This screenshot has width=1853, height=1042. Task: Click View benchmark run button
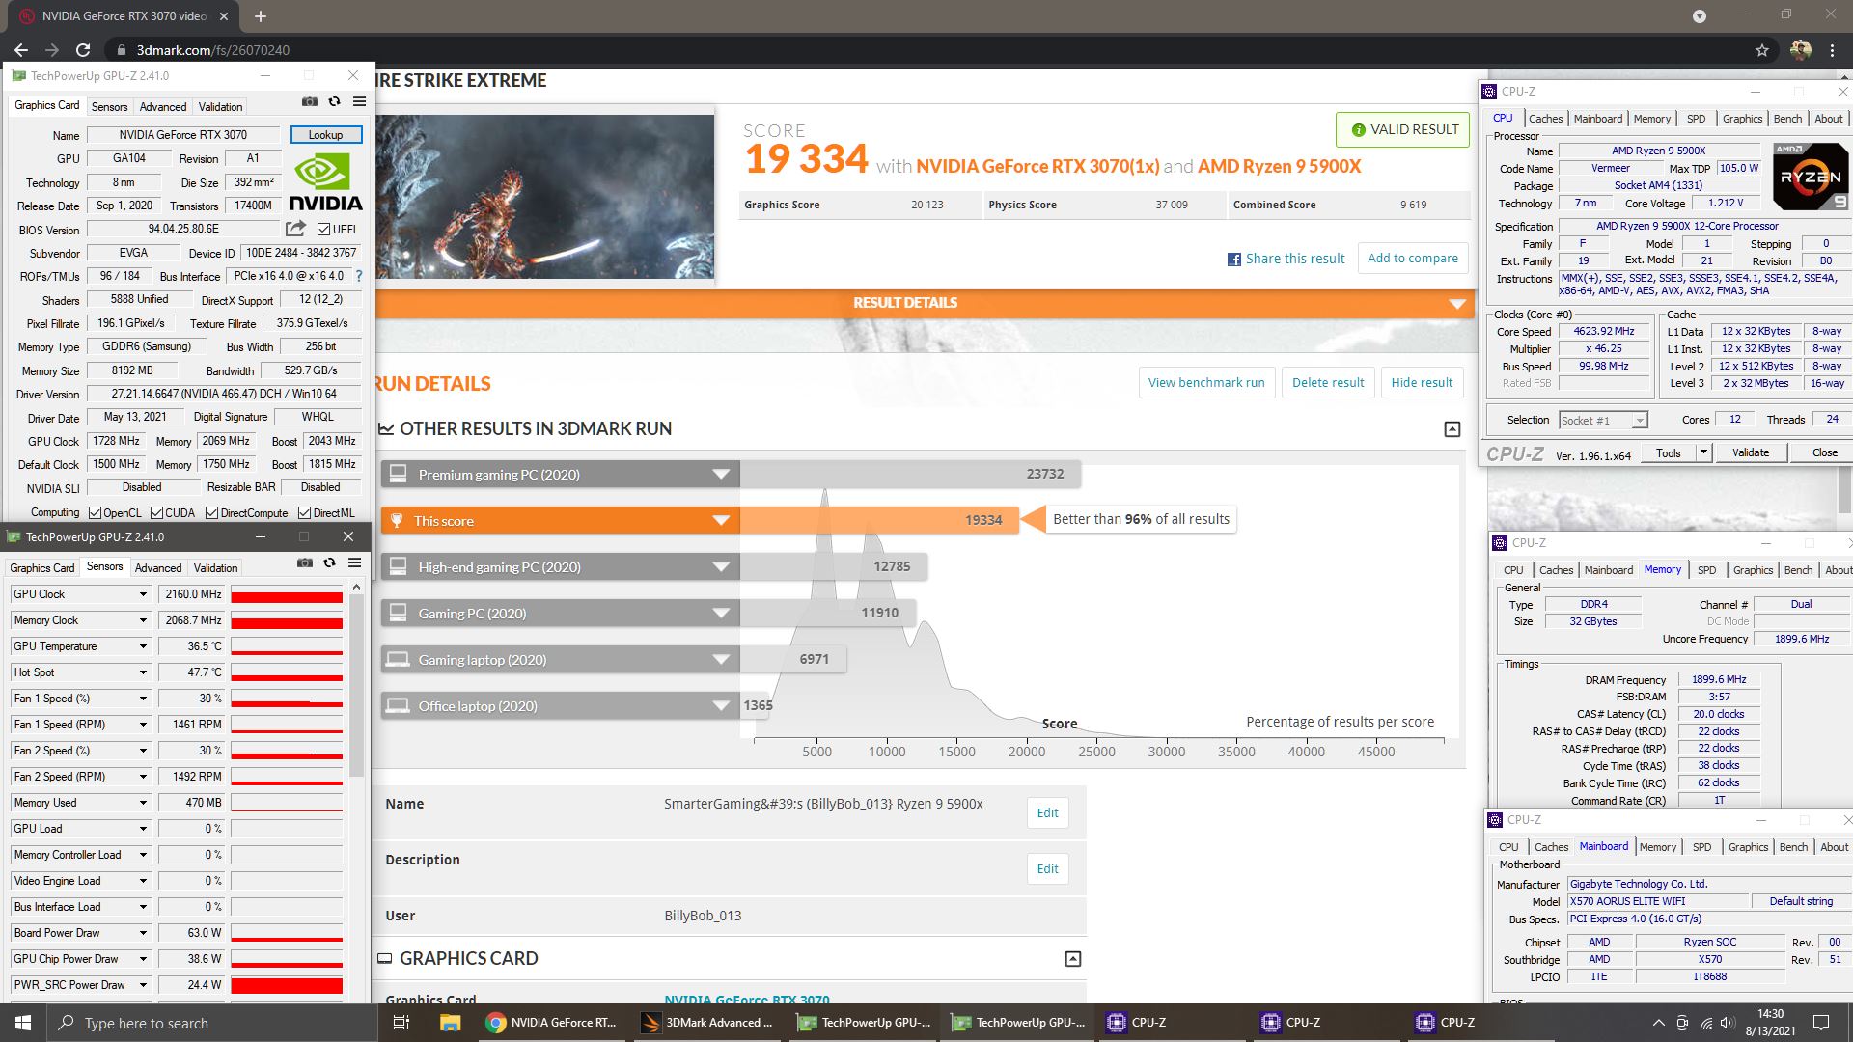click(x=1206, y=383)
